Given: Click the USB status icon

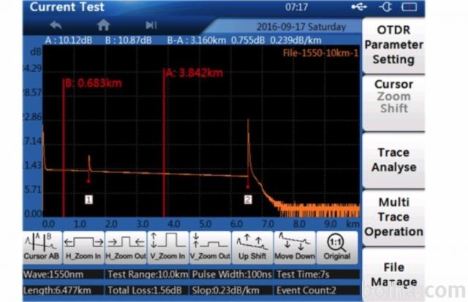Looking at the screenshot, I should point(360,7).
